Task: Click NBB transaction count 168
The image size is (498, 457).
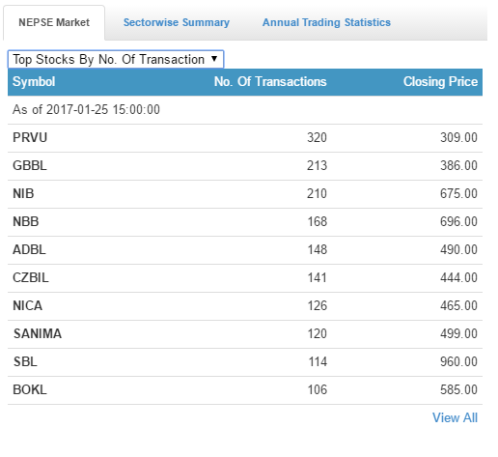Action: click(x=318, y=222)
